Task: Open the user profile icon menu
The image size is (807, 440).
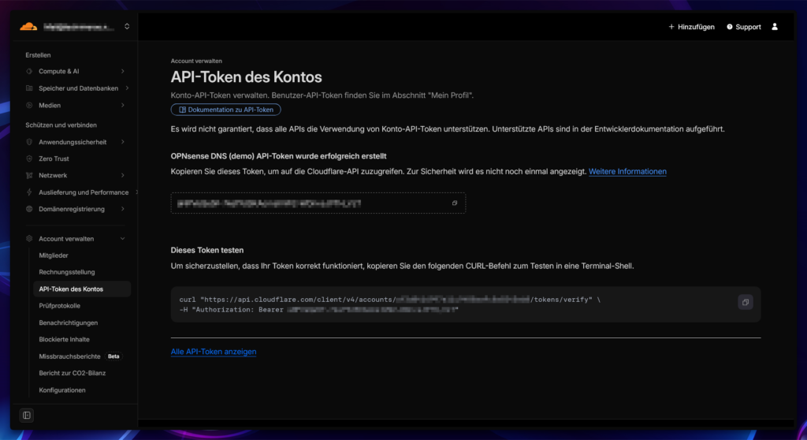Action: (x=774, y=27)
